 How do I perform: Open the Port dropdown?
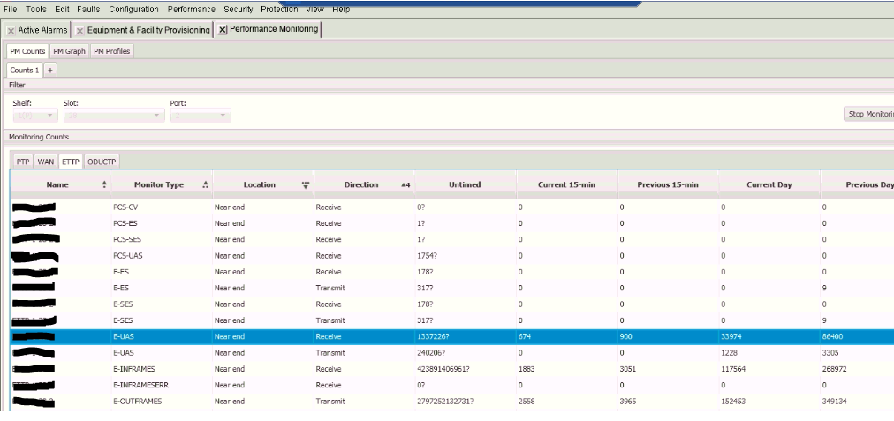point(223,116)
